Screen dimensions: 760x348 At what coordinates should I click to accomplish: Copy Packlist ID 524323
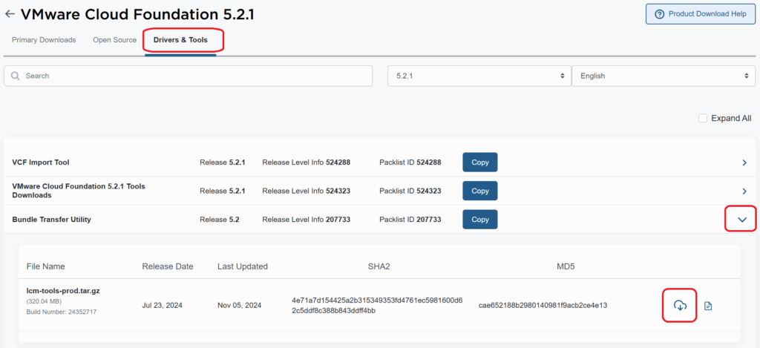(479, 191)
